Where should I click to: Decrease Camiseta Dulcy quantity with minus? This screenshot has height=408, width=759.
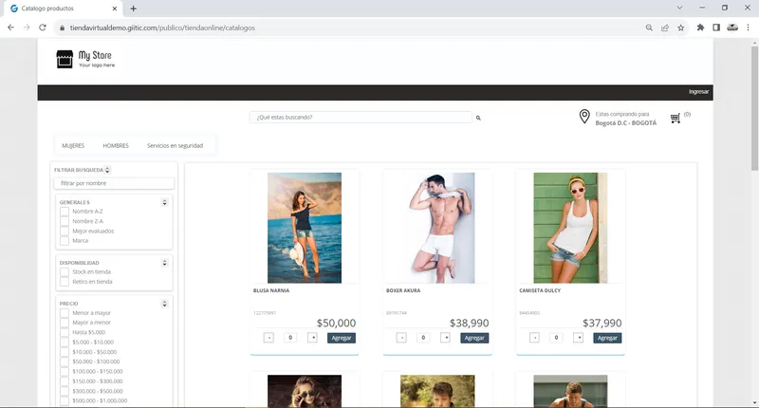534,338
